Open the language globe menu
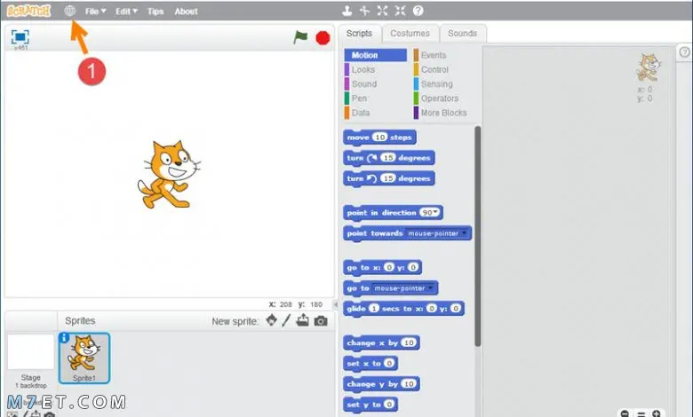 click(x=70, y=11)
